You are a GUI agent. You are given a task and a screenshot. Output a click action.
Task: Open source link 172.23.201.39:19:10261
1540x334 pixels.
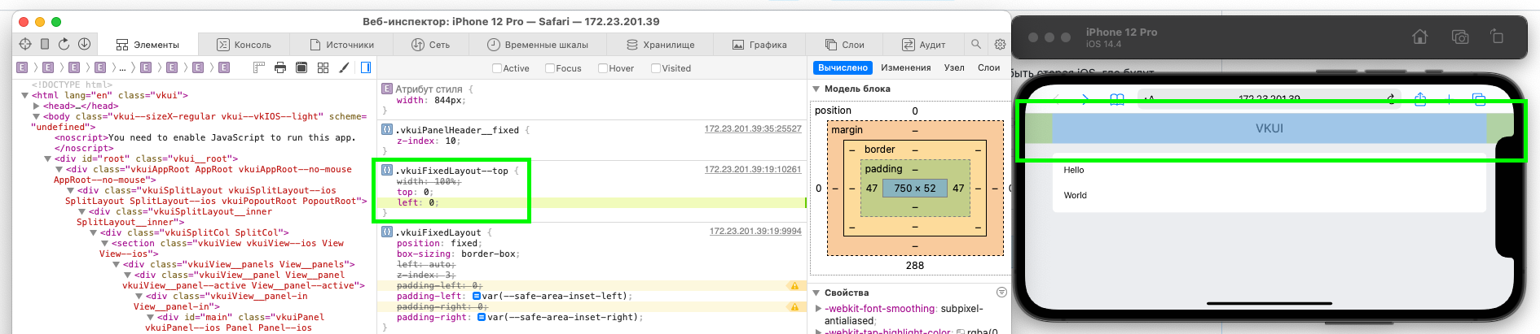[752, 170]
